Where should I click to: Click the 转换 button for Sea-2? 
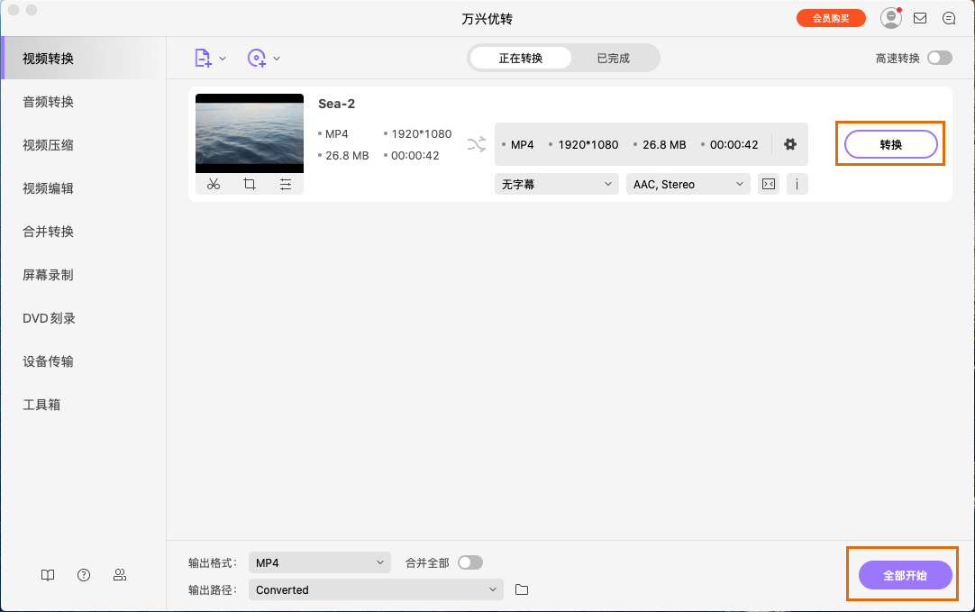coord(890,143)
